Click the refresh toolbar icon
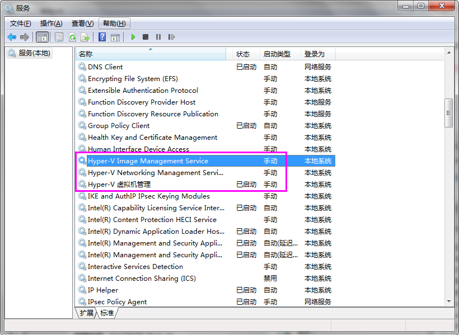The image size is (459, 335). coord(72,37)
